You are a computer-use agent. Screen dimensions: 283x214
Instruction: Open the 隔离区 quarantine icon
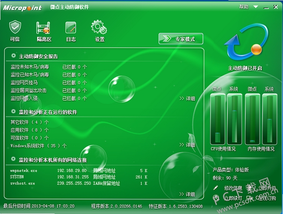pyautogui.click(x=43, y=28)
